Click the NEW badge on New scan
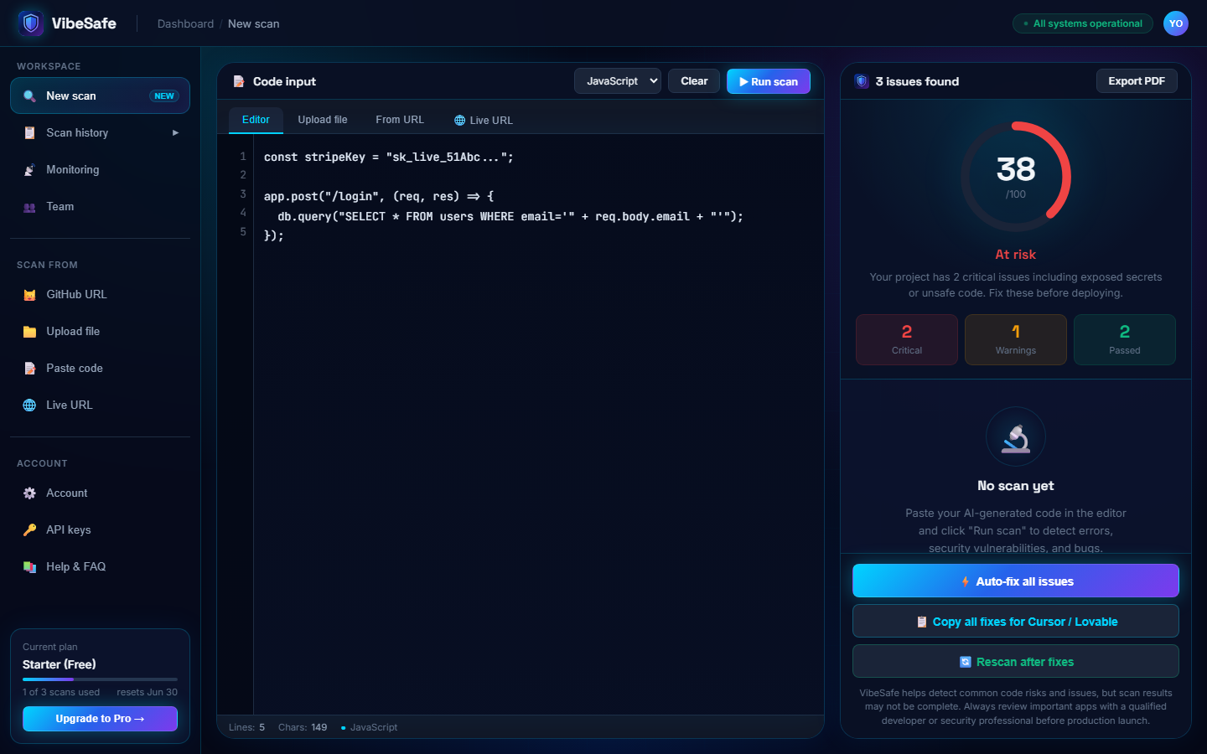 (x=164, y=96)
